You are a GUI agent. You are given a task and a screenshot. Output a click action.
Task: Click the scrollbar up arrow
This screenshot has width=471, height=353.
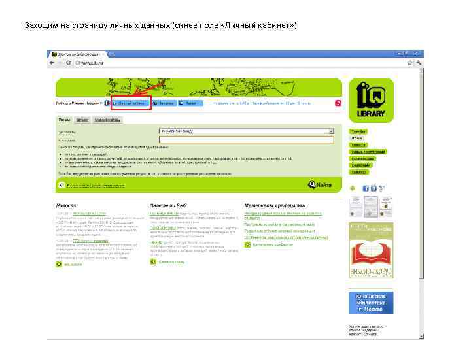coord(421,71)
